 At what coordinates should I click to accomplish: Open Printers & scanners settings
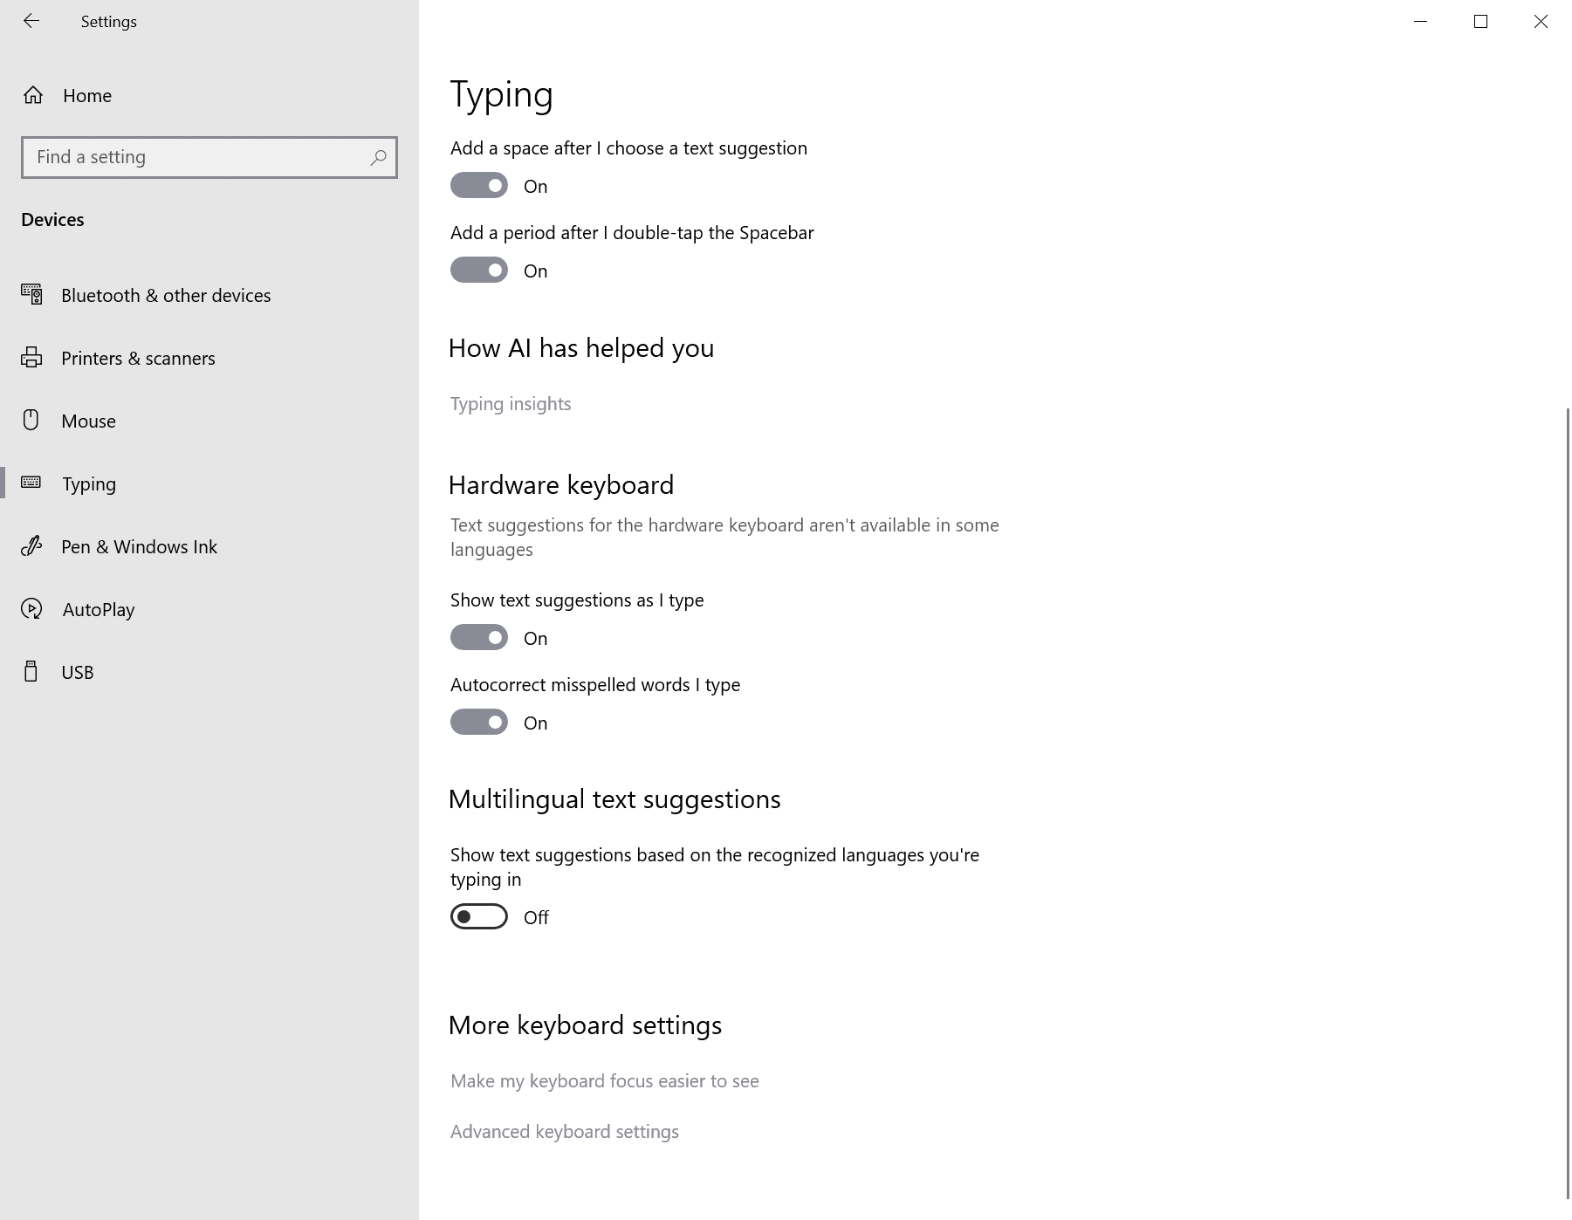click(138, 358)
